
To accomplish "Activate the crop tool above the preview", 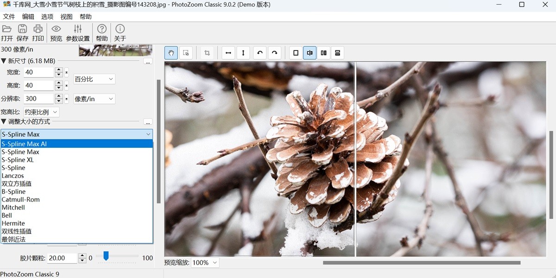I will click(207, 52).
